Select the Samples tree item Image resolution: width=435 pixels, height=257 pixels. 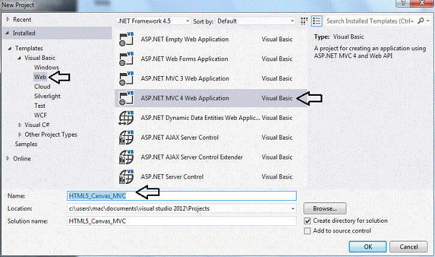(26, 144)
